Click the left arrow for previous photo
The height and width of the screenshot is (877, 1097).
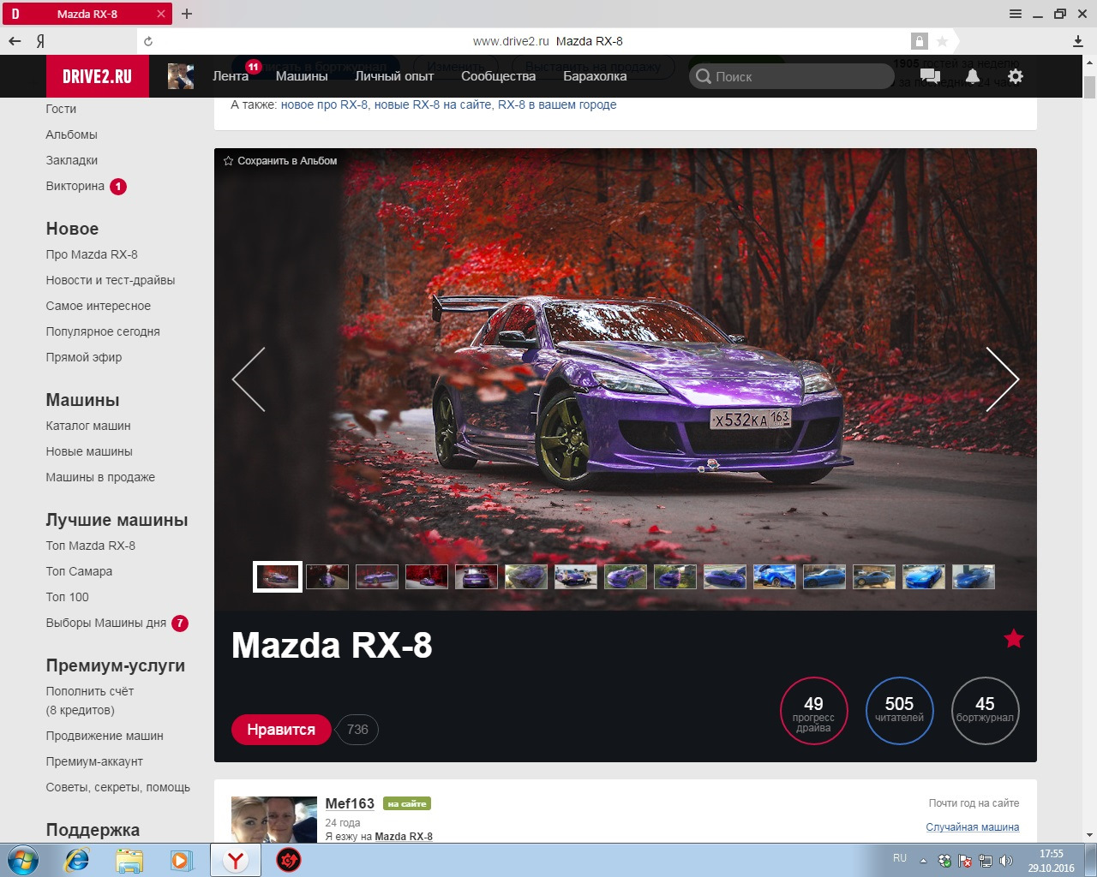249,379
